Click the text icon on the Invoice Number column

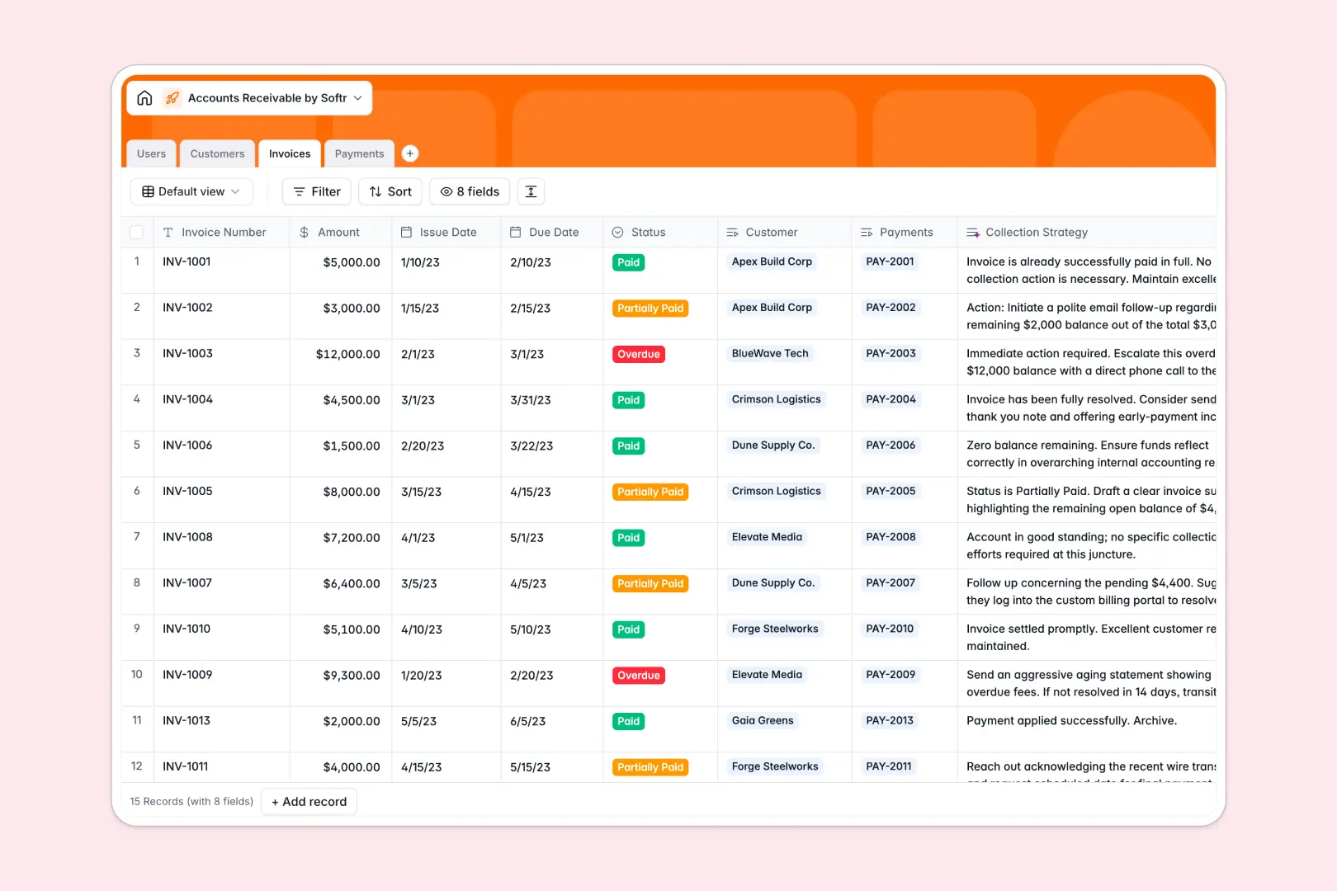[x=167, y=232]
